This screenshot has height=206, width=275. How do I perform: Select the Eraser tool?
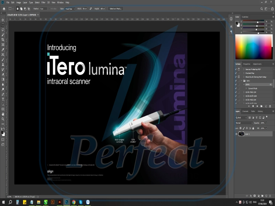(x=3, y=75)
